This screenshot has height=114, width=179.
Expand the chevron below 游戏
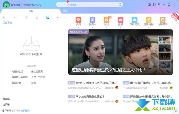(107, 27)
